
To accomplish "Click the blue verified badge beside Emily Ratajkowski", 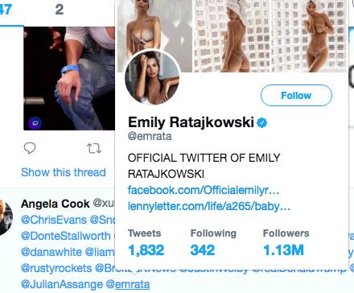I will [262, 122].
